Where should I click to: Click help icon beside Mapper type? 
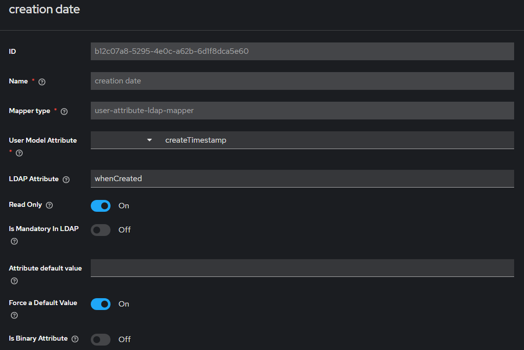coord(64,112)
